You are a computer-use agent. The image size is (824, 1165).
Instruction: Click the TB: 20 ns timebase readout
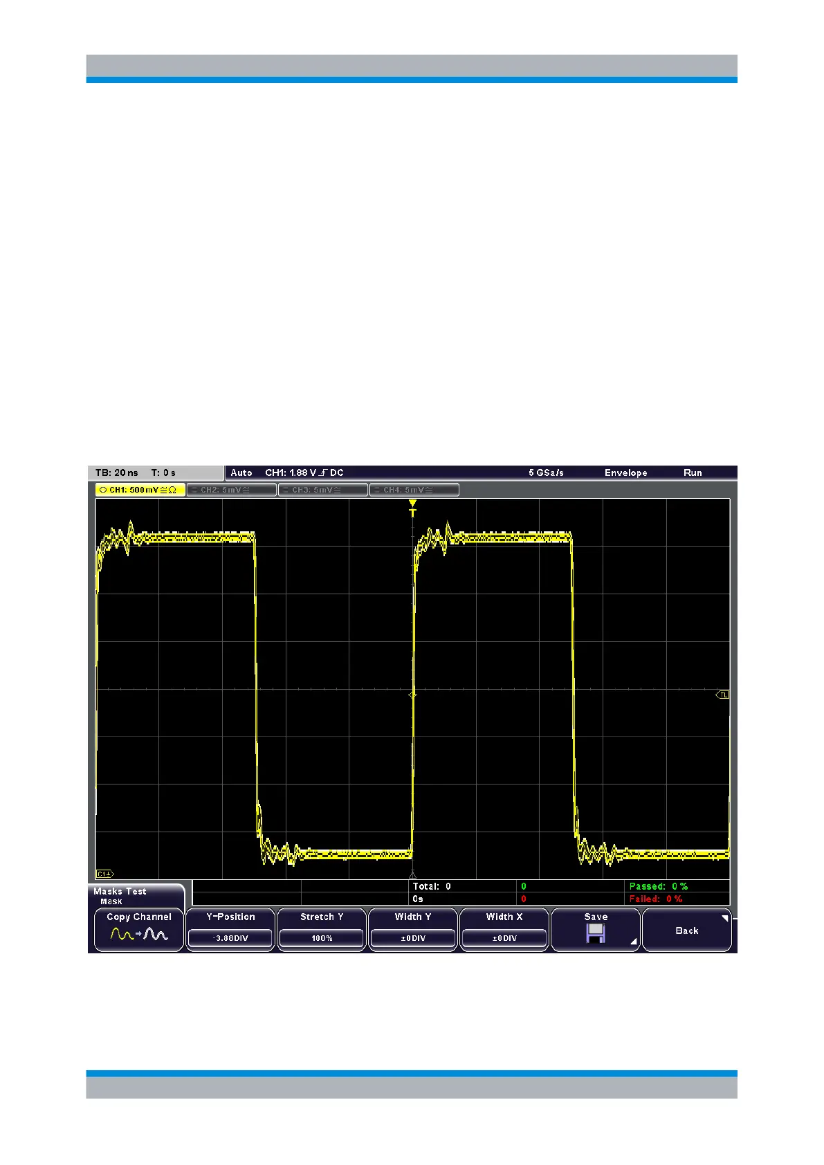117,473
